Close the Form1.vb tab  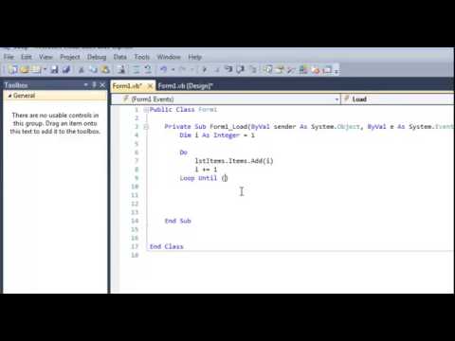(x=151, y=86)
